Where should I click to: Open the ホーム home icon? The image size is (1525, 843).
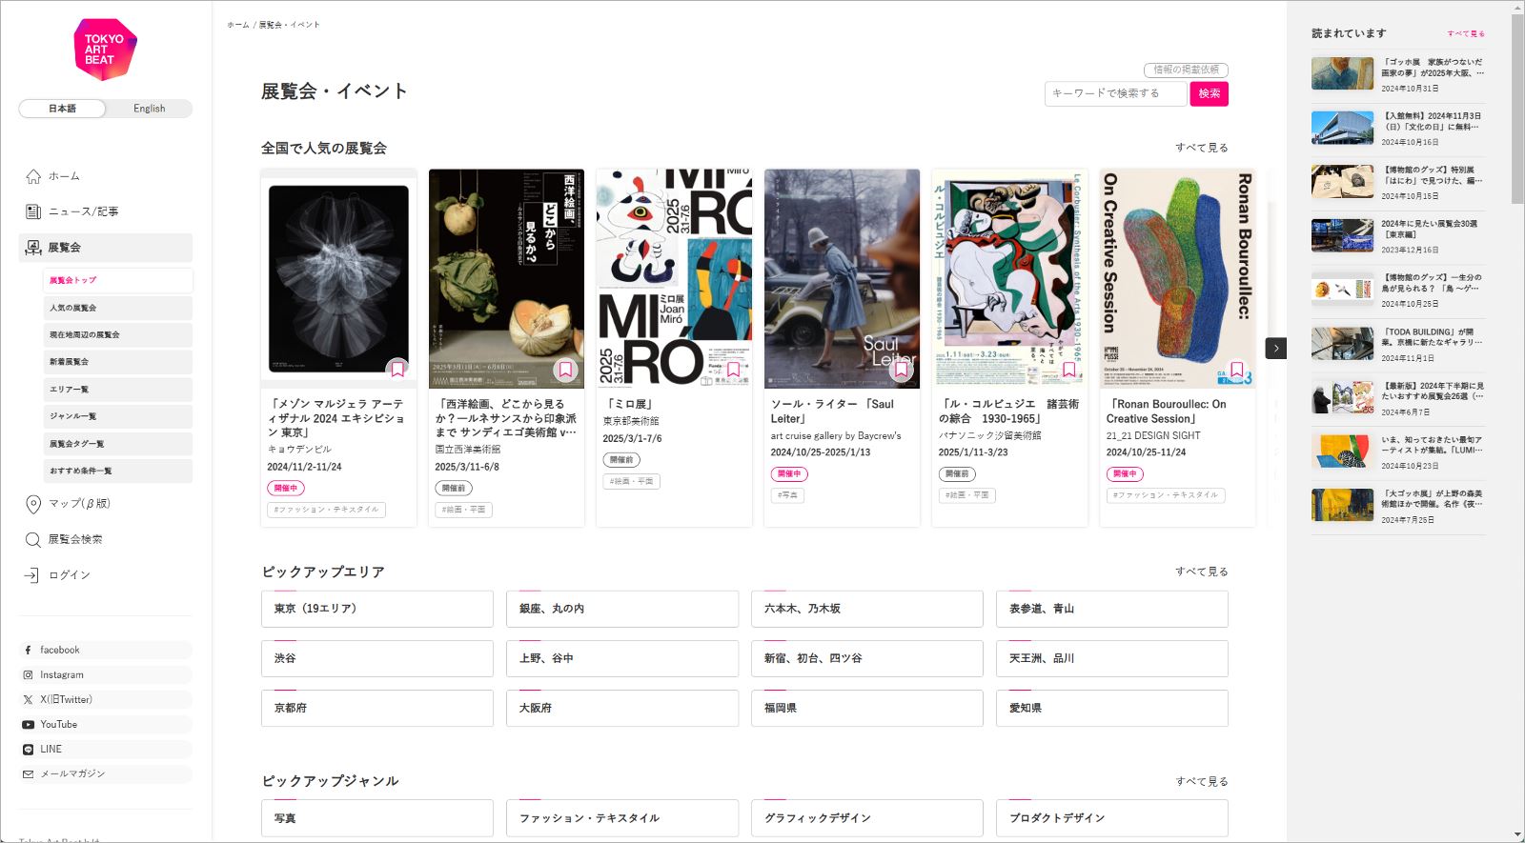33,176
